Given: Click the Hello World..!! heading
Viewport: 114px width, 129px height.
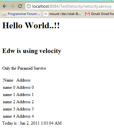Looking at the screenshot, I should coord(31,26).
